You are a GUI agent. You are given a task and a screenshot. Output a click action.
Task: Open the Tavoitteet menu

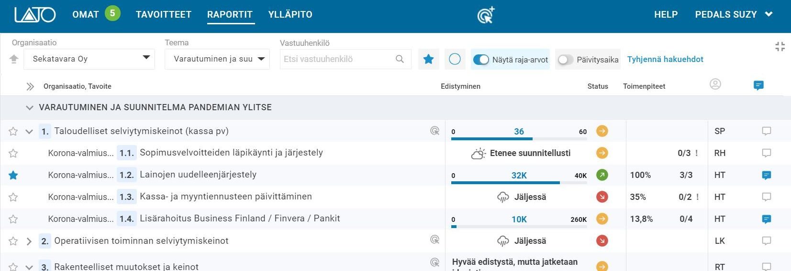point(163,14)
